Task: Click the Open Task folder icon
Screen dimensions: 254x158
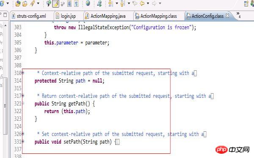Action: click(x=25, y=3)
